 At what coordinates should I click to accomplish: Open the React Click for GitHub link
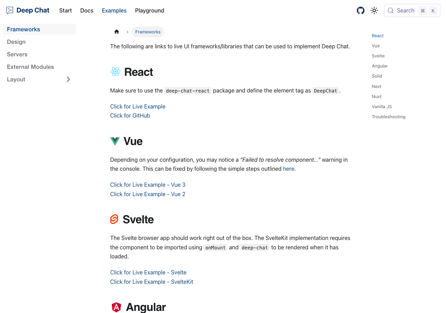pos(130,115)
